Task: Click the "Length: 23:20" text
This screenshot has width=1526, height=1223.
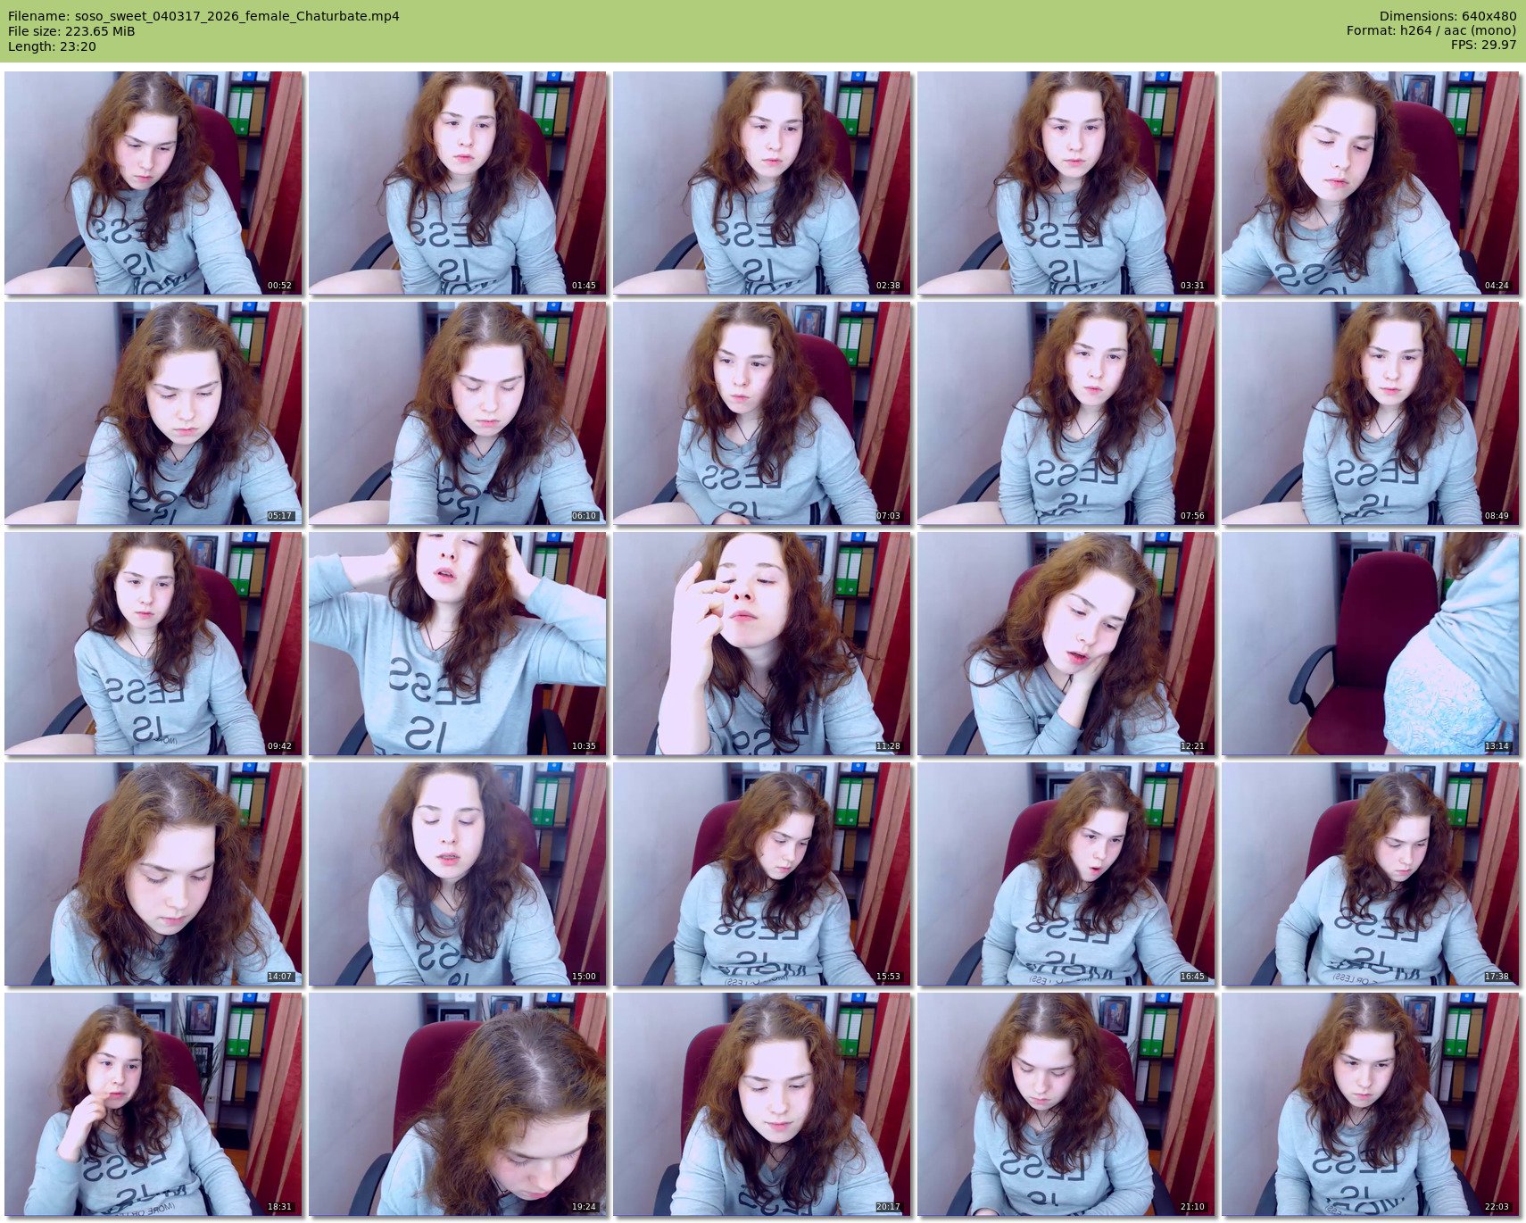Action: point(52,46)
